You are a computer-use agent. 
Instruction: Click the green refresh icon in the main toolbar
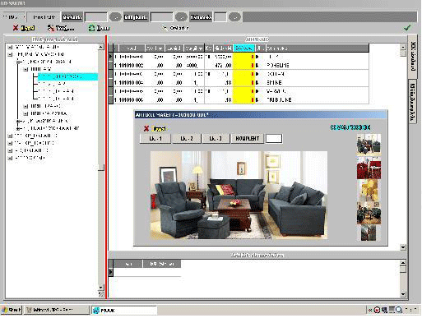91,28
